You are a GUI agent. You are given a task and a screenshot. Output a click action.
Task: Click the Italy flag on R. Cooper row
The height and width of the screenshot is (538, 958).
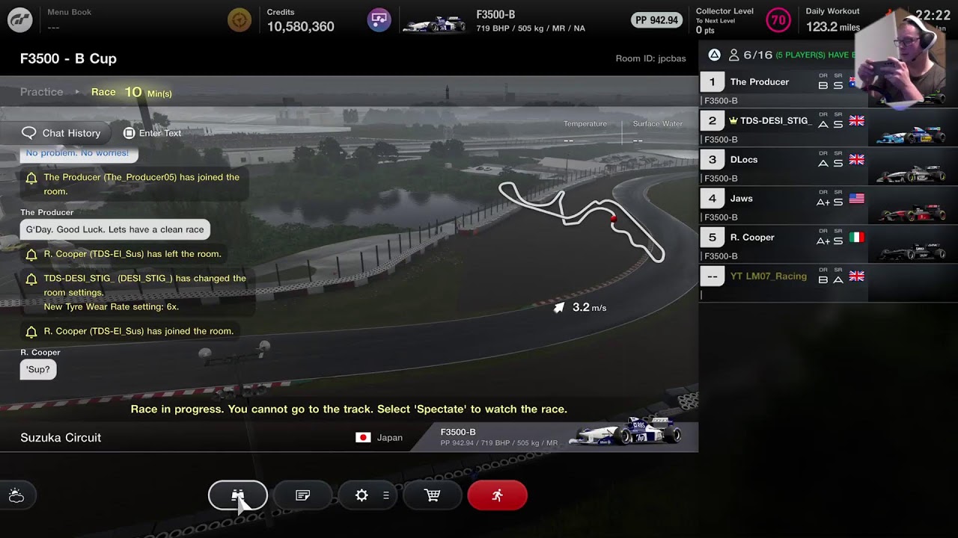(x=857, y=238)
